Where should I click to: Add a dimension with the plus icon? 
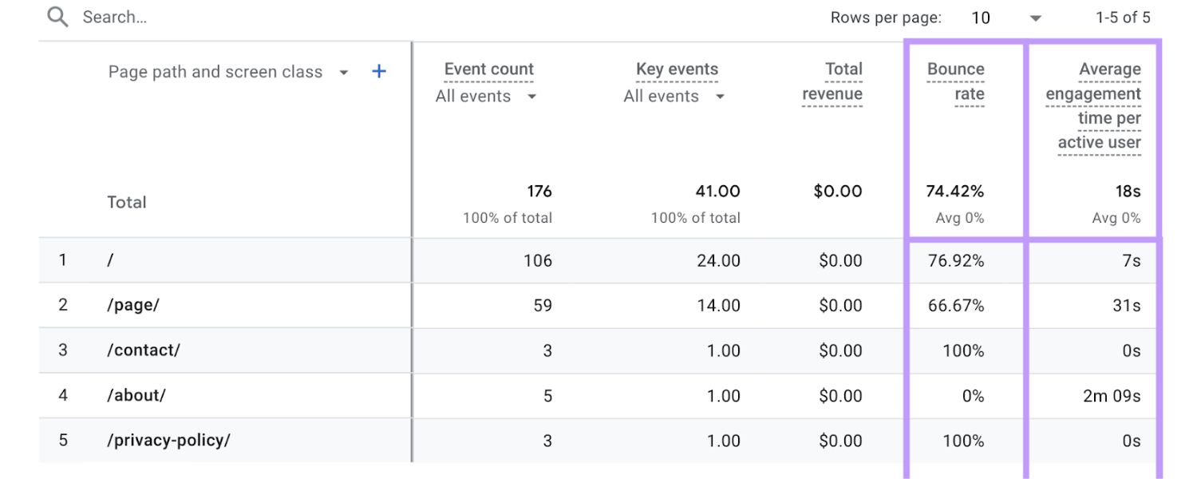(379, 72)
